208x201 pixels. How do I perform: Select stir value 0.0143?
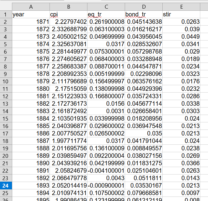tap(181, 178)
